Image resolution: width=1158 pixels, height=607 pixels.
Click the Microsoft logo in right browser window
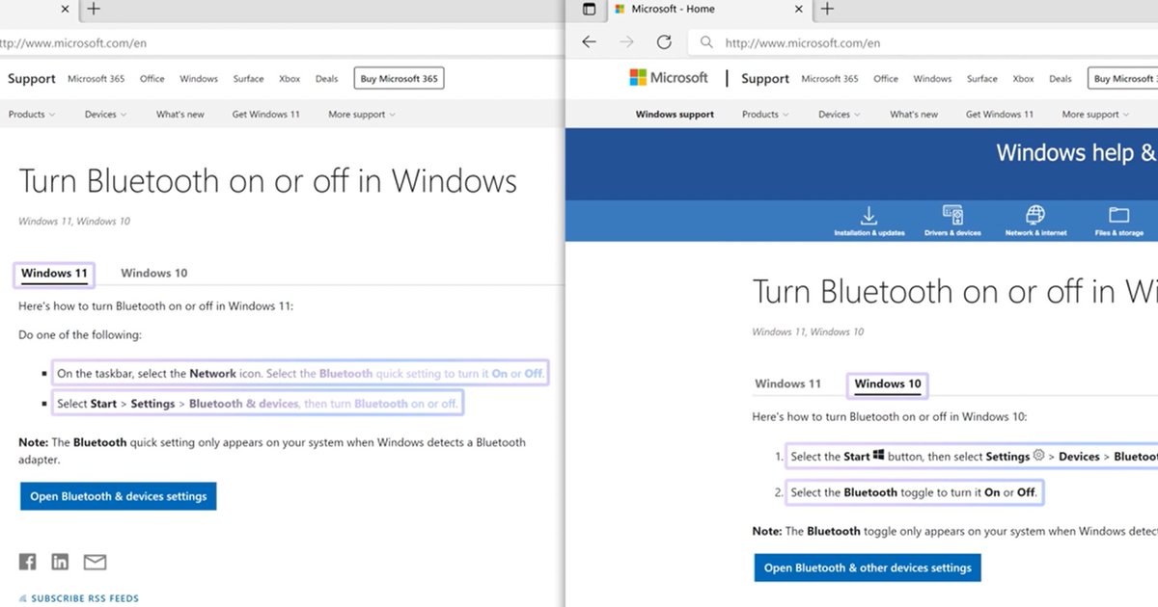tap(668, 78)
